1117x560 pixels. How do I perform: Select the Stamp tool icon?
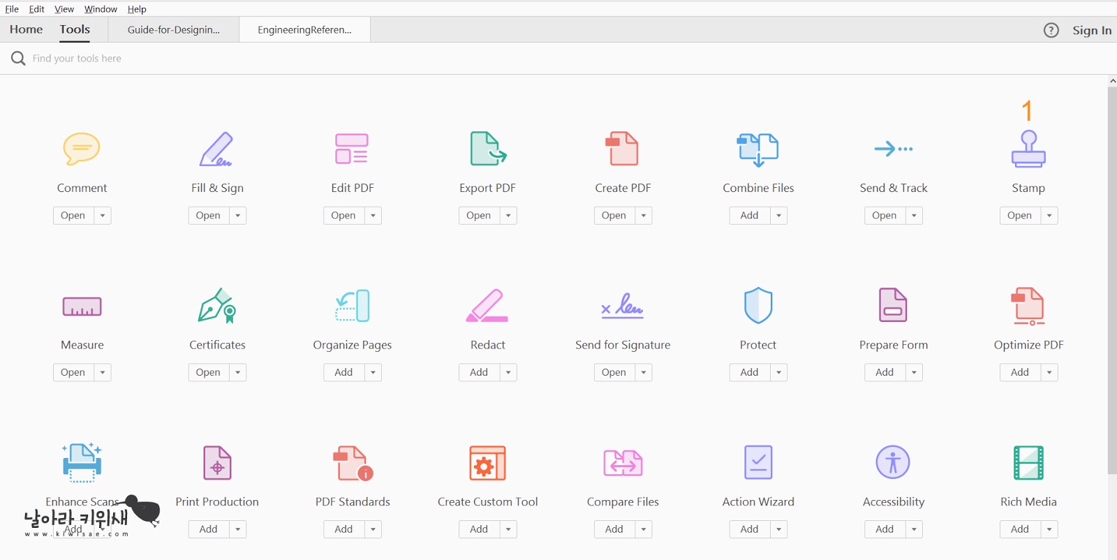[x=1028, y=149]
